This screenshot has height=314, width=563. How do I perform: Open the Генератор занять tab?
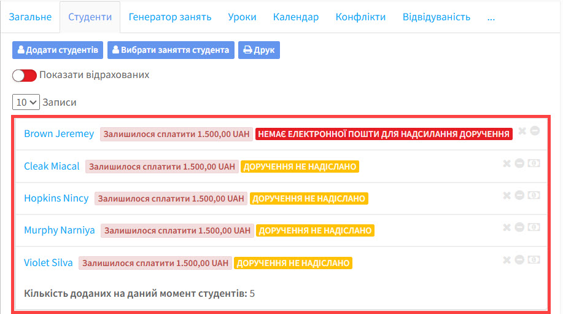pyautogui.click(x=170, y=17)
